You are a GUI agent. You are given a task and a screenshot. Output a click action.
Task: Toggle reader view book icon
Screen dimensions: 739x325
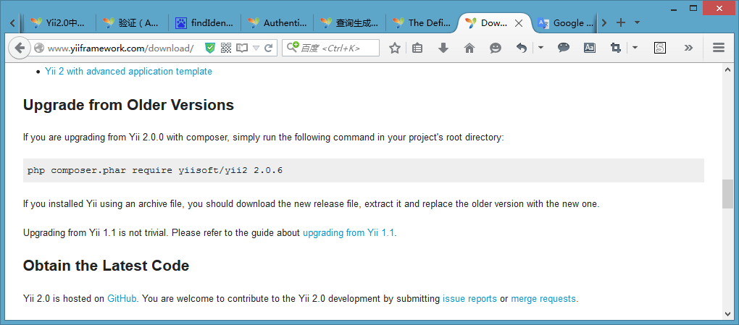coord(242,48)
